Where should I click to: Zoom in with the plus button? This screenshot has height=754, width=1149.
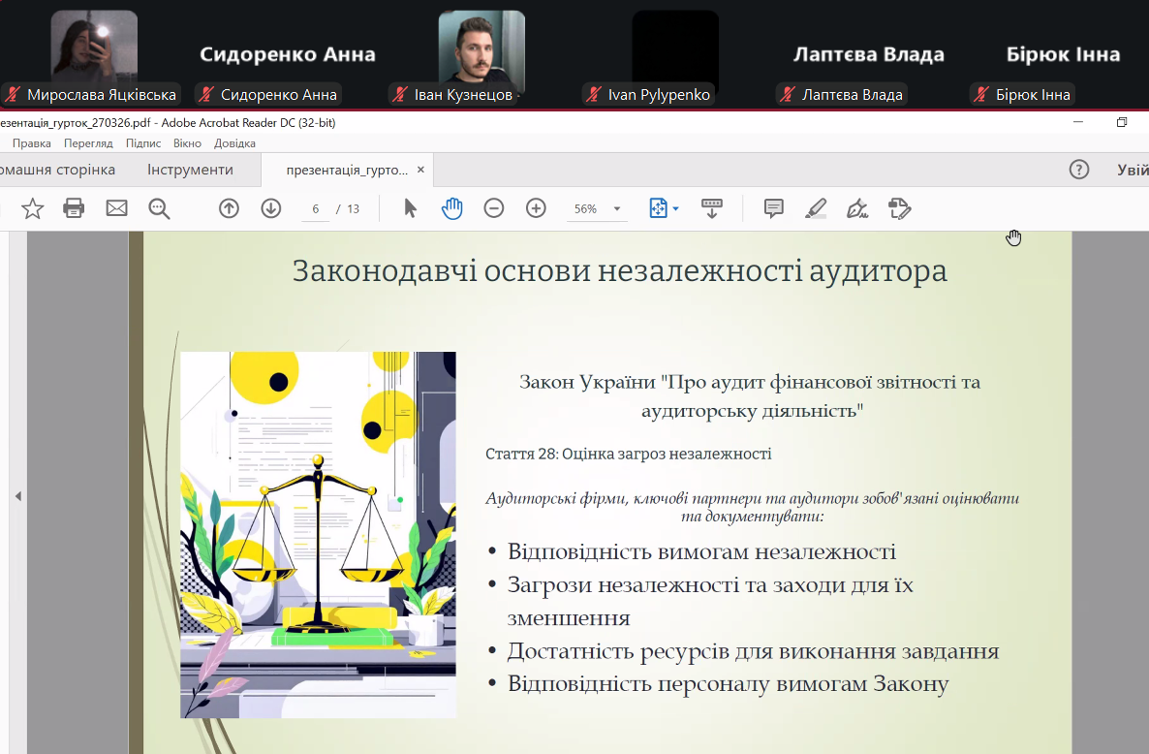(536, 208)
